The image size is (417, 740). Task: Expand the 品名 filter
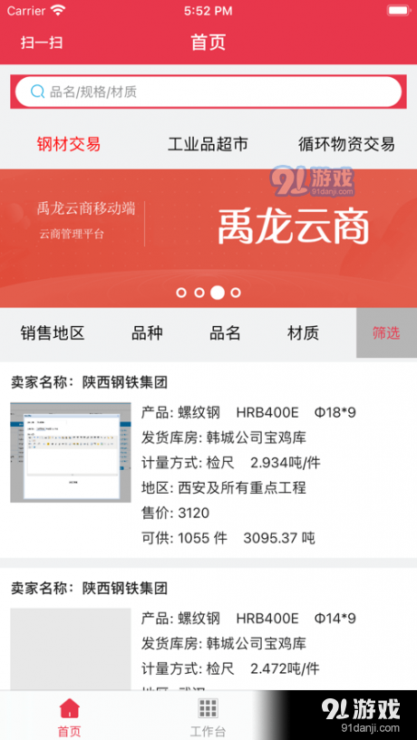[225, 333]
